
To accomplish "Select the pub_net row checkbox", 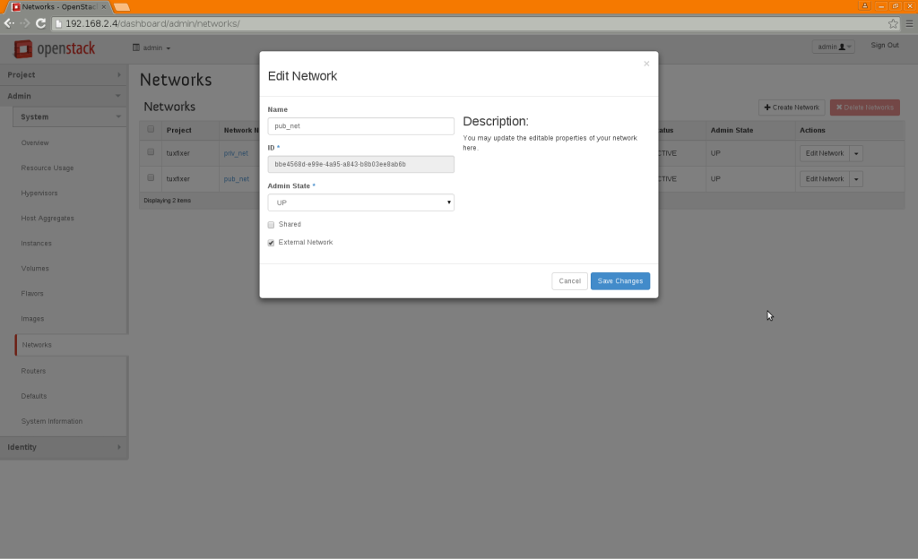I will coord(150,176).
